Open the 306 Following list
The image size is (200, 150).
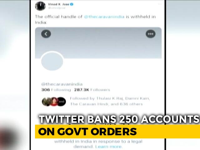56,90
